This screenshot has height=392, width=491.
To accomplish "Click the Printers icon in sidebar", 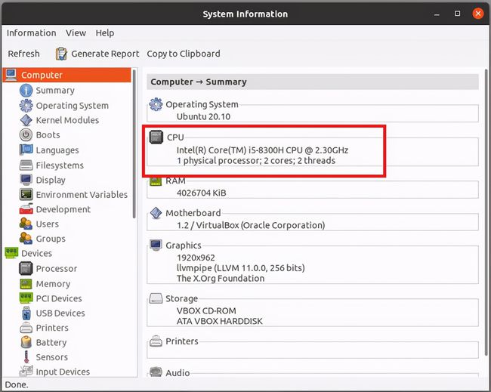I will point(26,328).
